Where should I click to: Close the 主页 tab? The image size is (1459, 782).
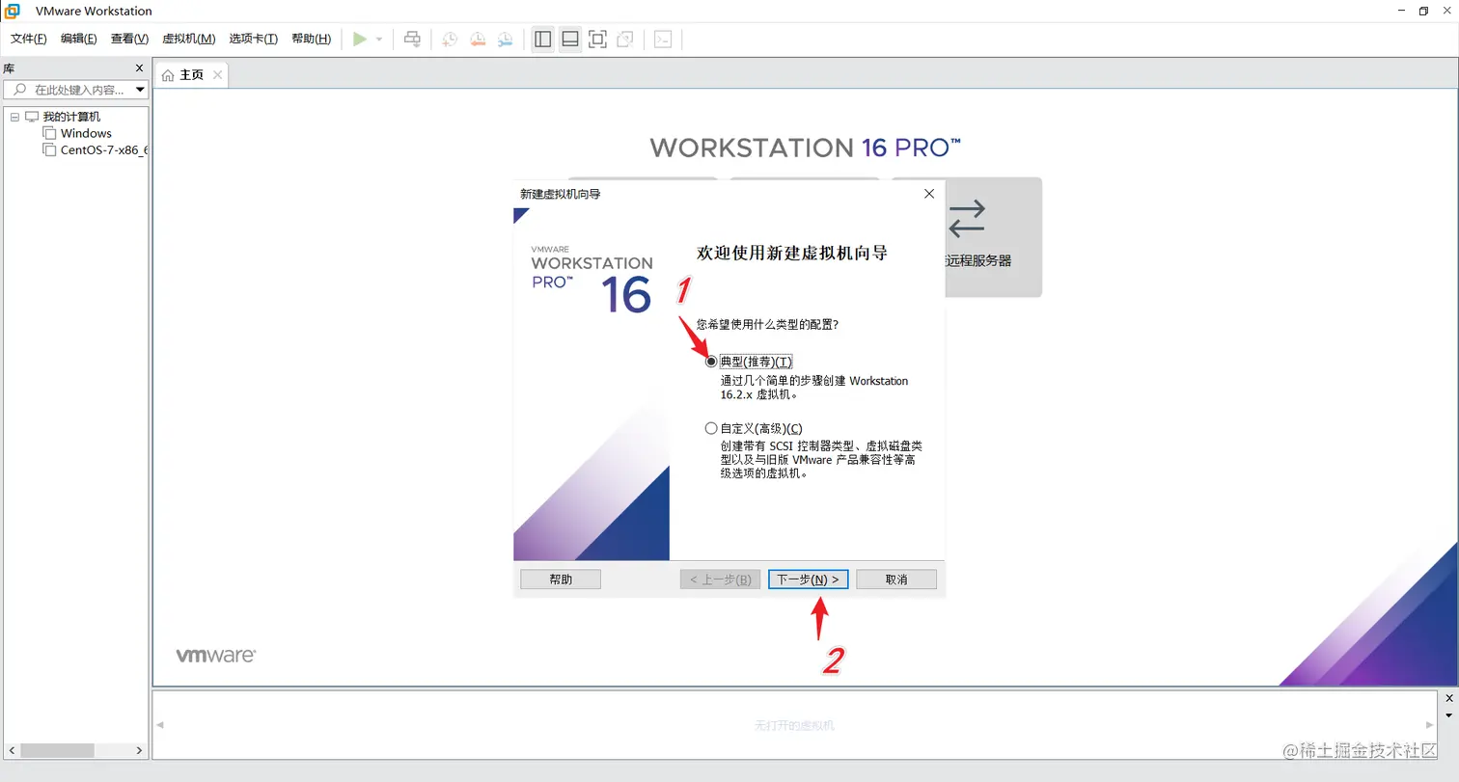pyautogui.click(x=217, y=75)
